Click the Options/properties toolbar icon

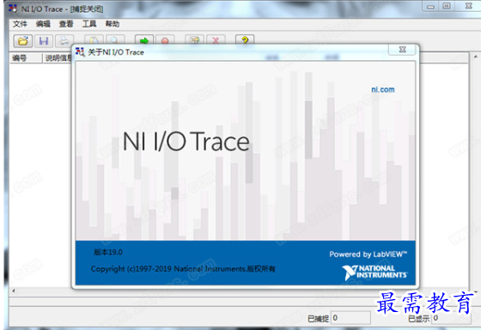[x=194, y=39]
